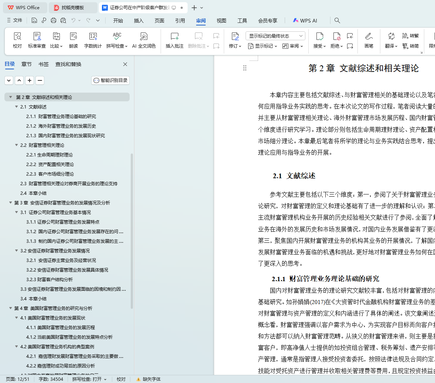Open WPS AI from the menu bar
The width and height of the screenshot is (435, 383).
305,21
